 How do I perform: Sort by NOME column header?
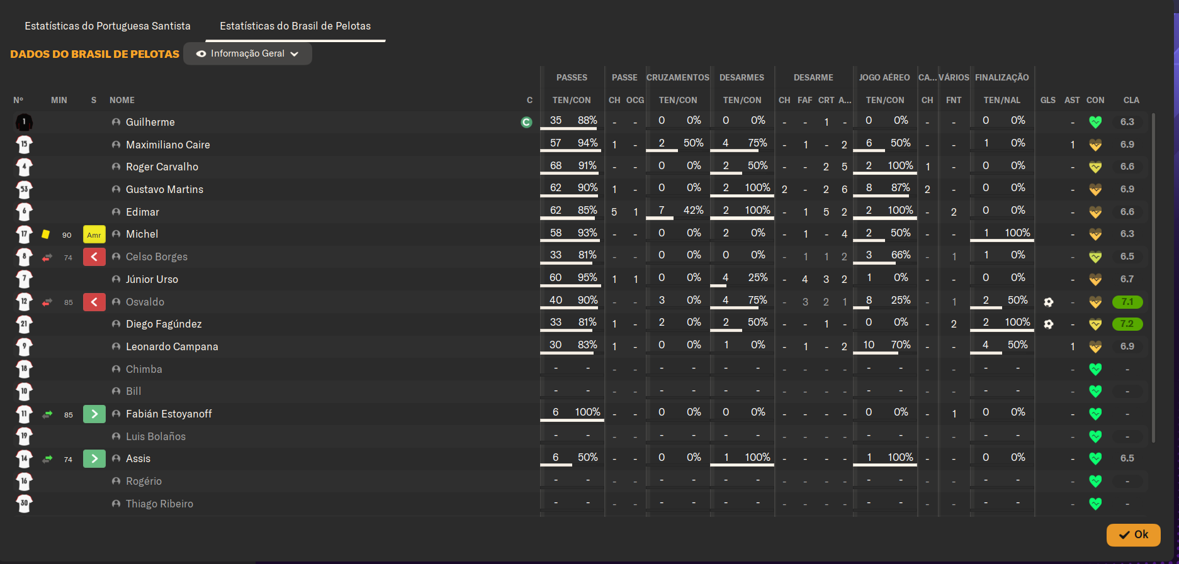click(x=122, y=100)
